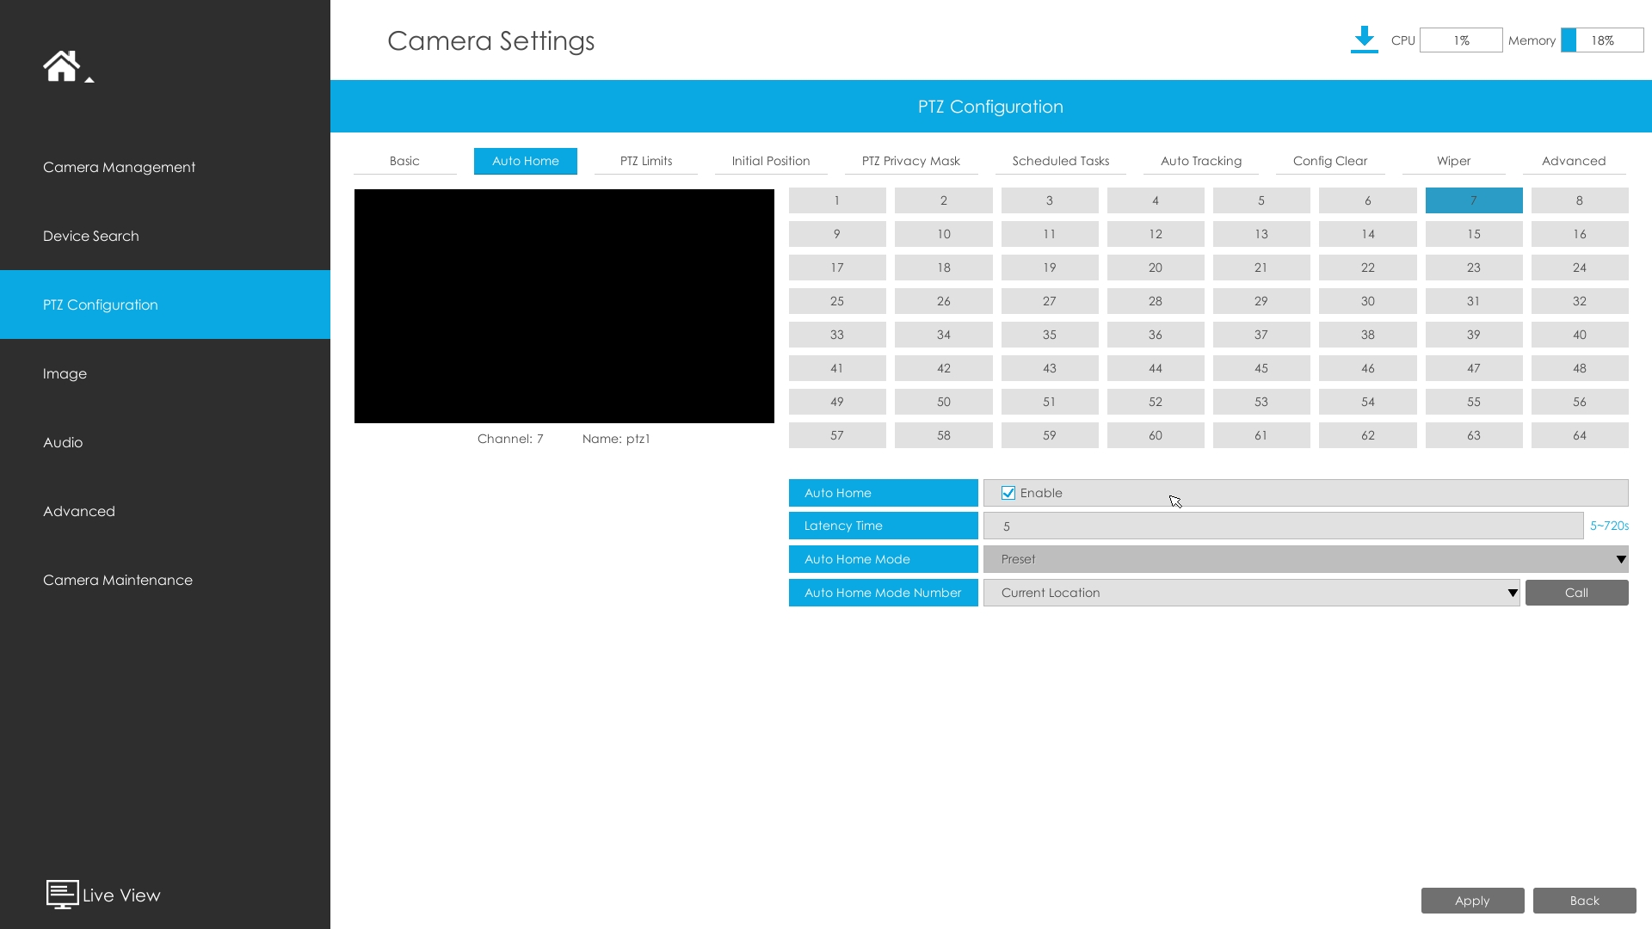Click the Apply button
This screenshot has height=929, width=1652.
coord(1472,901)
